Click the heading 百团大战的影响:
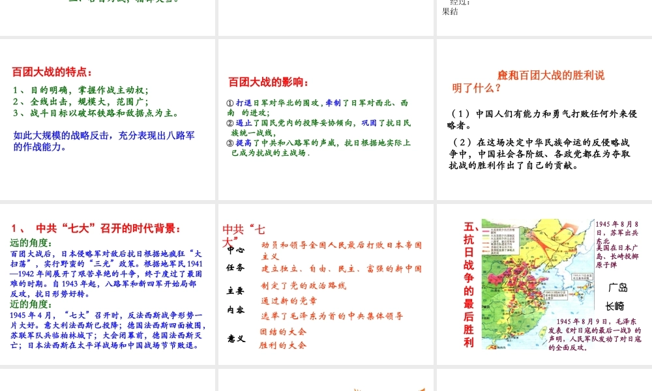This screenshot has width=652, height=391. click(x=269, y=82)
